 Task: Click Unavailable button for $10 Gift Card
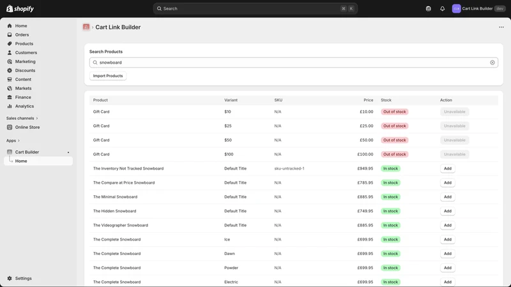[x=454, y=112]
